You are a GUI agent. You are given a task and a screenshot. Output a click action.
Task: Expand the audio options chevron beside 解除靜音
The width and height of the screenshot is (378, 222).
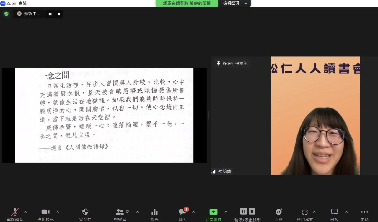[x=25, y=212]
